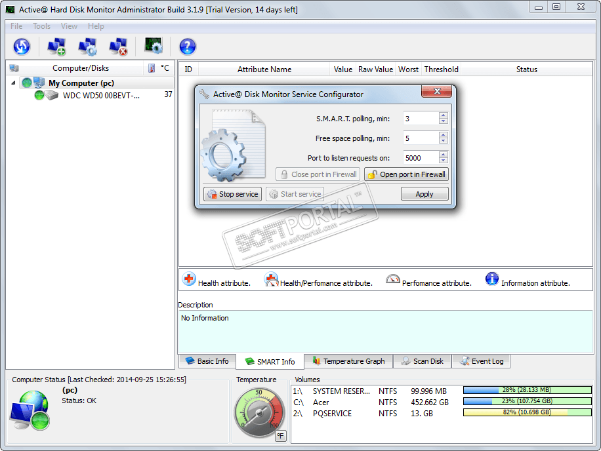Open the File menu
Viewport: 601px width, 451px height.
coord(16,26)
